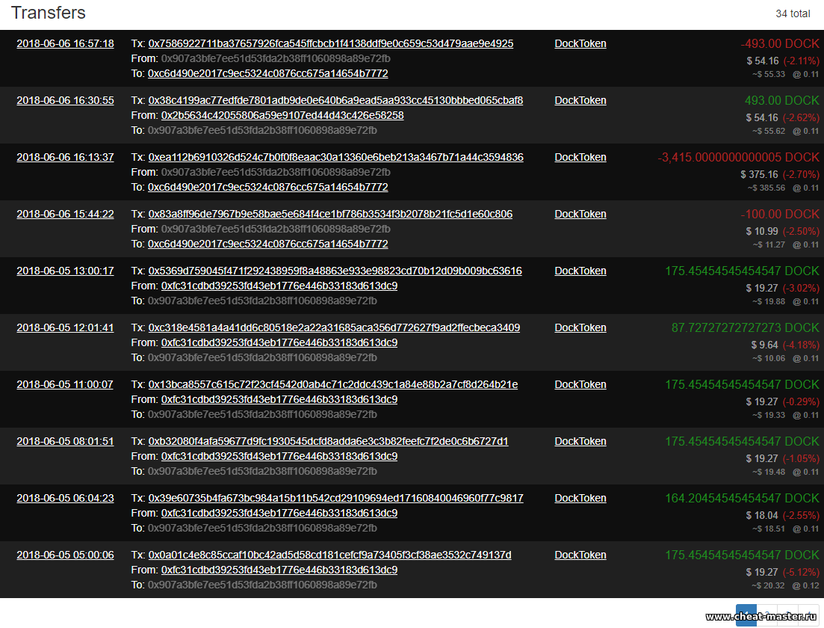The height and width of the screenshot is (628, 824).
Task: Open transaction hash starting 0xc318e4581a4a
Action: pyautogui.click(x=334, y=327)
